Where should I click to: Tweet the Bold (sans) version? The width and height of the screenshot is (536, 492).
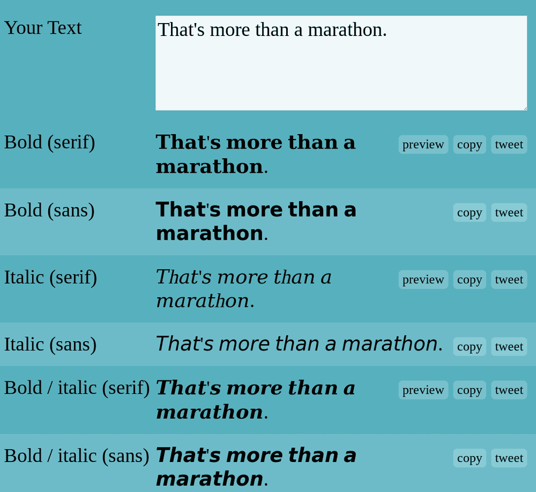click(508, 212)
